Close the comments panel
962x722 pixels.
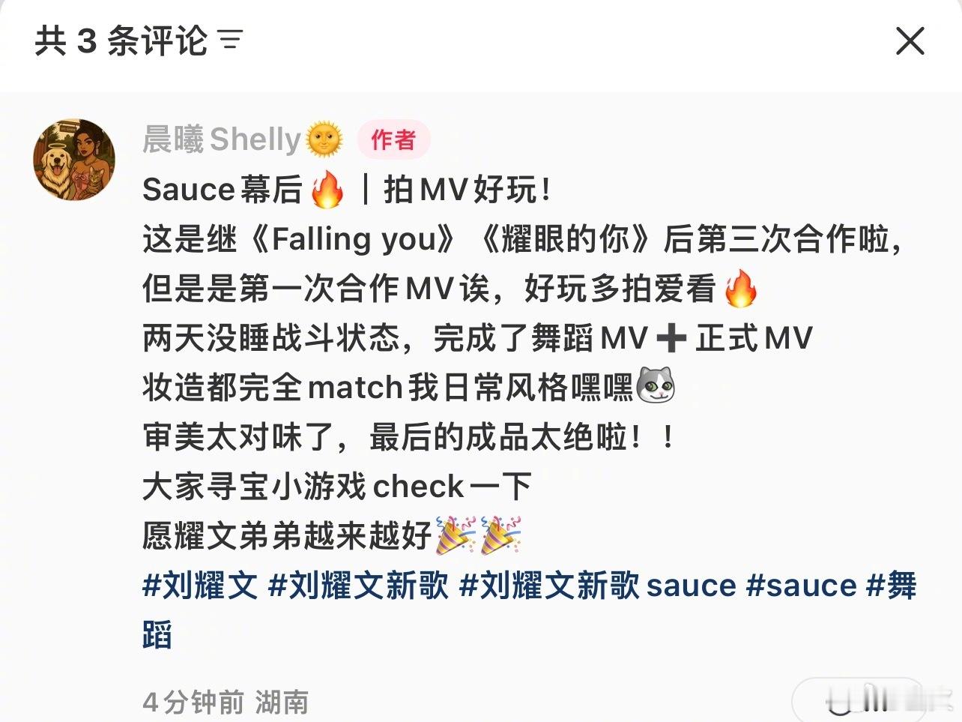coord(910,40)
